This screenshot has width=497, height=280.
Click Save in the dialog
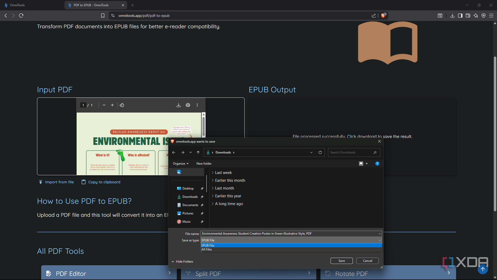[342, 261]
